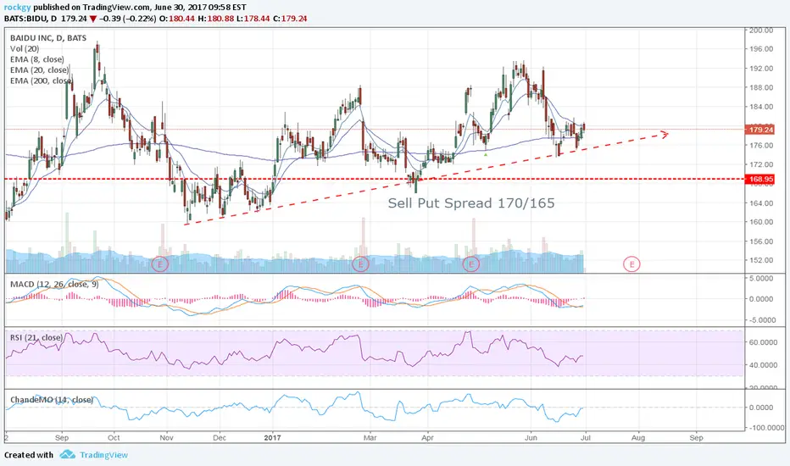Click the 168.95 red price level tag
This screenshot has height=466, width=790.
click(x=761, y=179)
